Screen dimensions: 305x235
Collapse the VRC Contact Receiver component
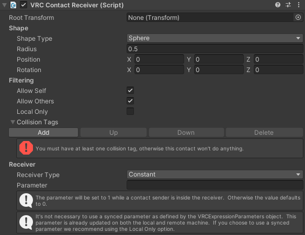pos(5,5)
